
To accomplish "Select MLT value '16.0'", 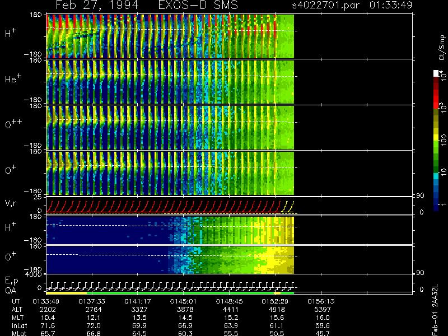I will pos(323,318).
